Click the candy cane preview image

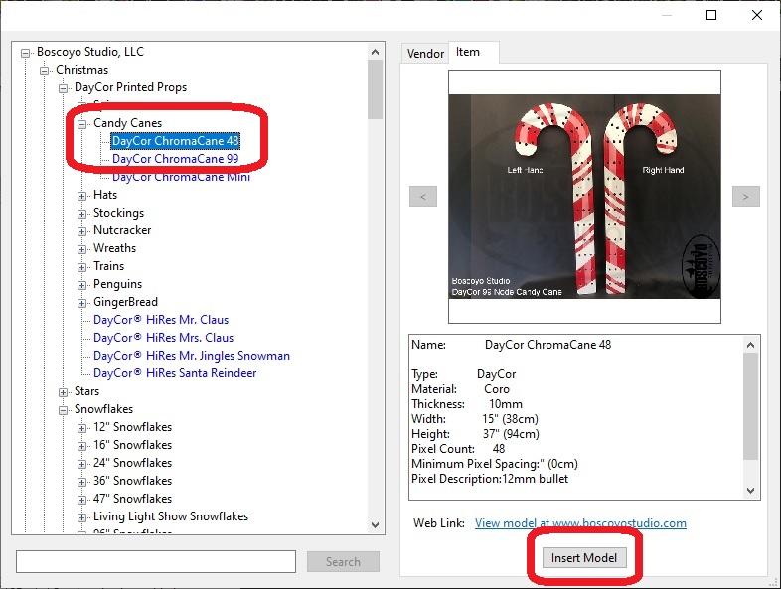584,197
